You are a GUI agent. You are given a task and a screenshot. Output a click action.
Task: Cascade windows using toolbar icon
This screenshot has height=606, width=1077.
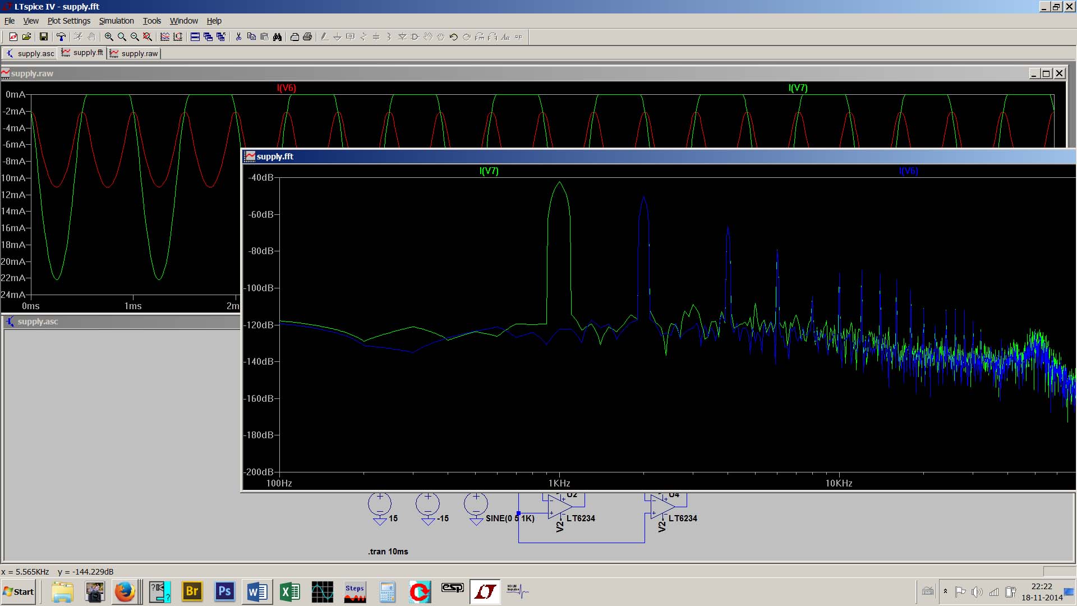208,37
